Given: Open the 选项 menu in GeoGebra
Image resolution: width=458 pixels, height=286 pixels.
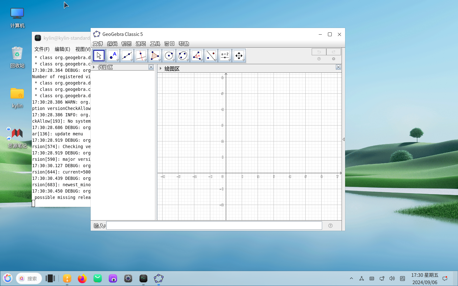Looking at the screenshot, I should tap(141, 44).
